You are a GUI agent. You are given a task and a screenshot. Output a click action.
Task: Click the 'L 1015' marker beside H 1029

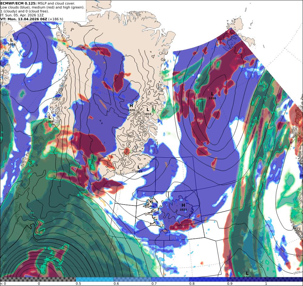148,112
